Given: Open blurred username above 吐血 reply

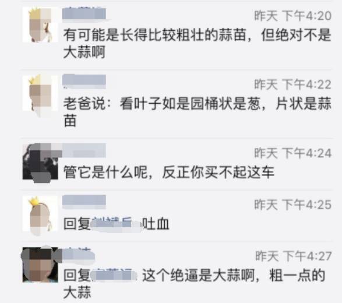Looking at the screenshot, I should point(84,202).
